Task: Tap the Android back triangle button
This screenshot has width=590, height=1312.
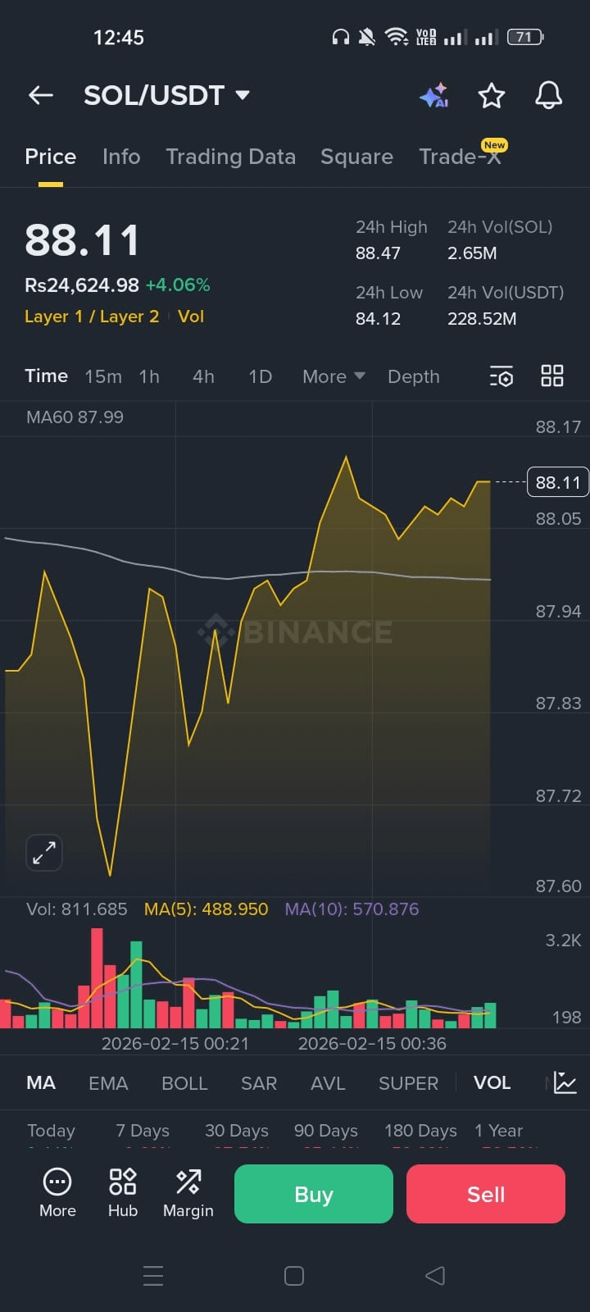Action: click(x=435, y=1276)
